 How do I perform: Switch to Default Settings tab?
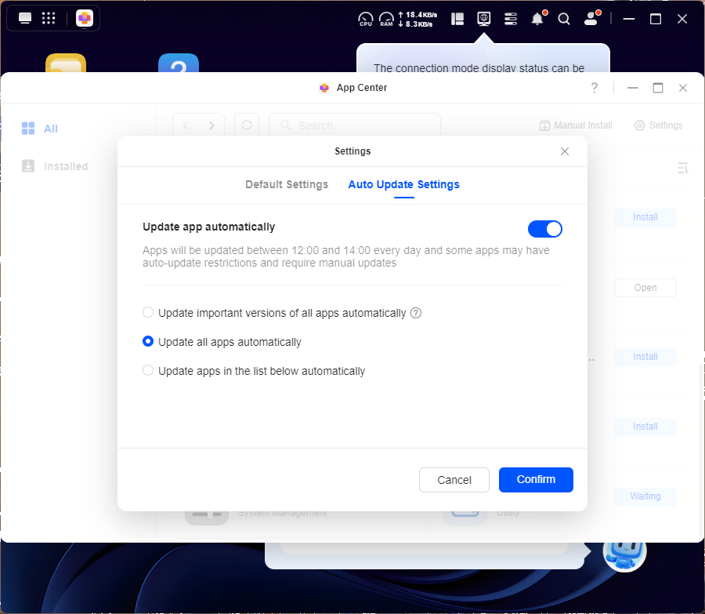[287, 185]
